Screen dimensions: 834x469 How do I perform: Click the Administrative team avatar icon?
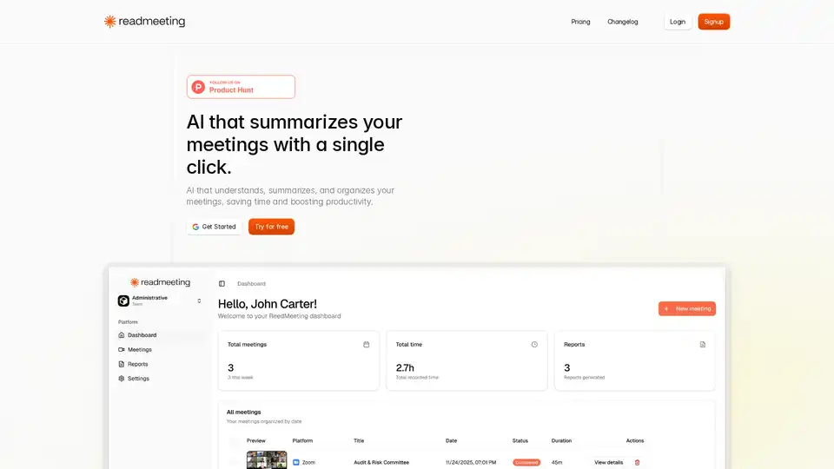(x=123, y=301)
